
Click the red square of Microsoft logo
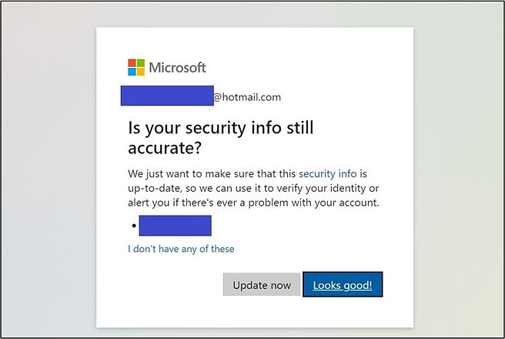[132, 63]
